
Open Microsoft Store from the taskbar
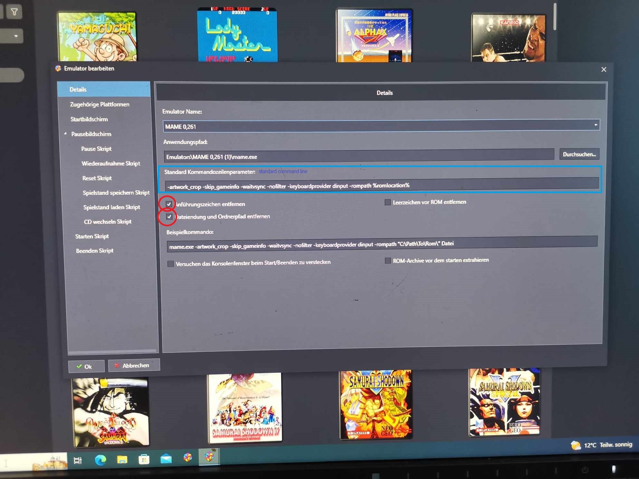pyautogui.click(x=144, y=459)
